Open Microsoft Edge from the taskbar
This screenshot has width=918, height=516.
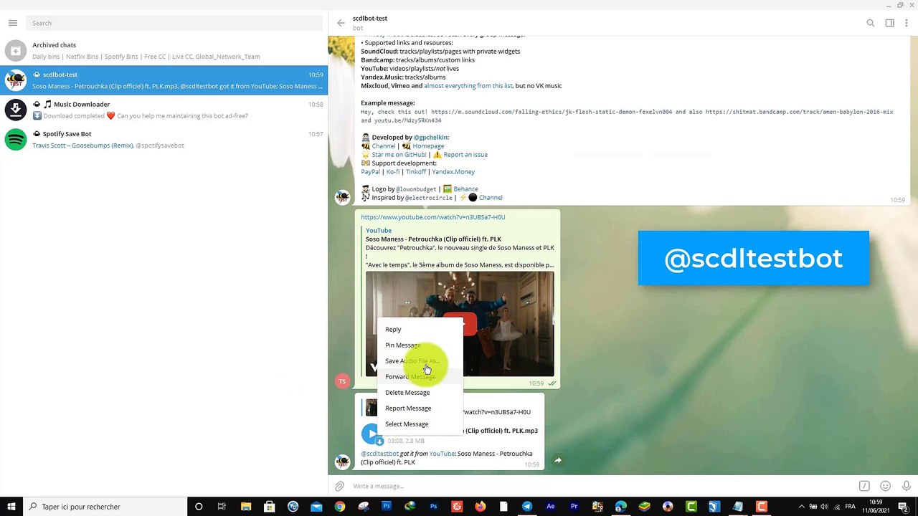(620, 507)
